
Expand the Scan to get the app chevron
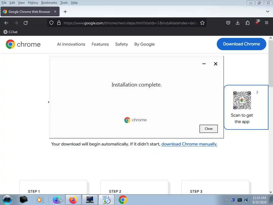point(257,92)
